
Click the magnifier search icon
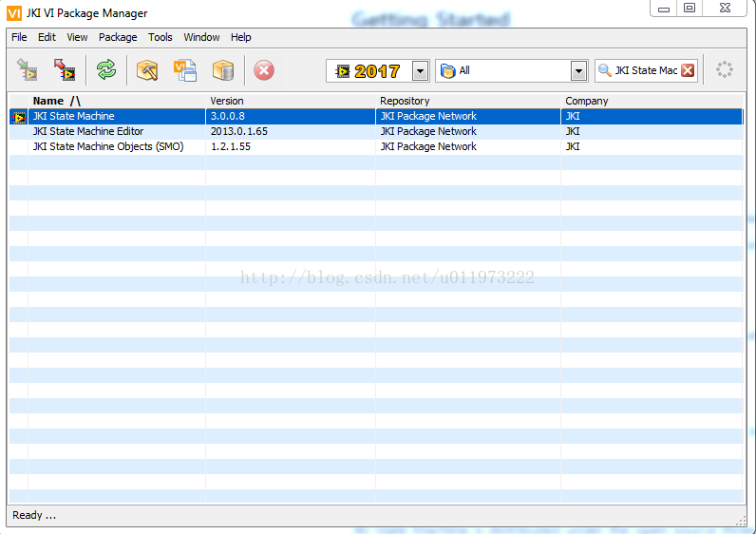pyautogui.click(x=605, y=70)
